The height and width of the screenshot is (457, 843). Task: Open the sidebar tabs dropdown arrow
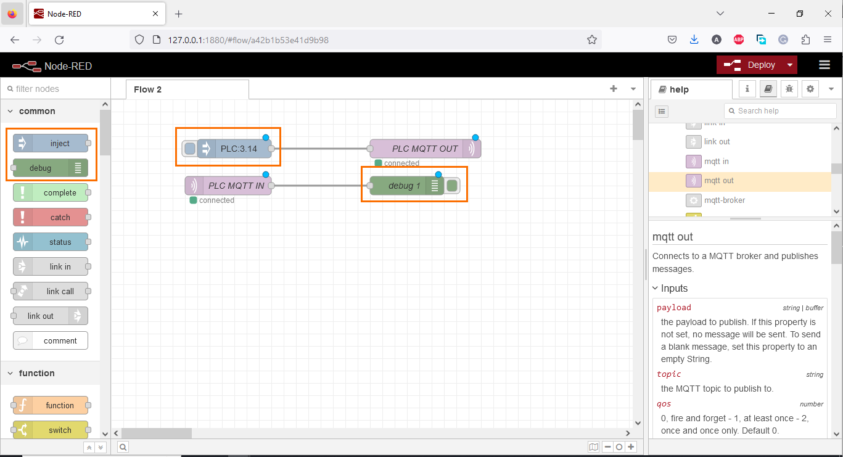point(831,89)
